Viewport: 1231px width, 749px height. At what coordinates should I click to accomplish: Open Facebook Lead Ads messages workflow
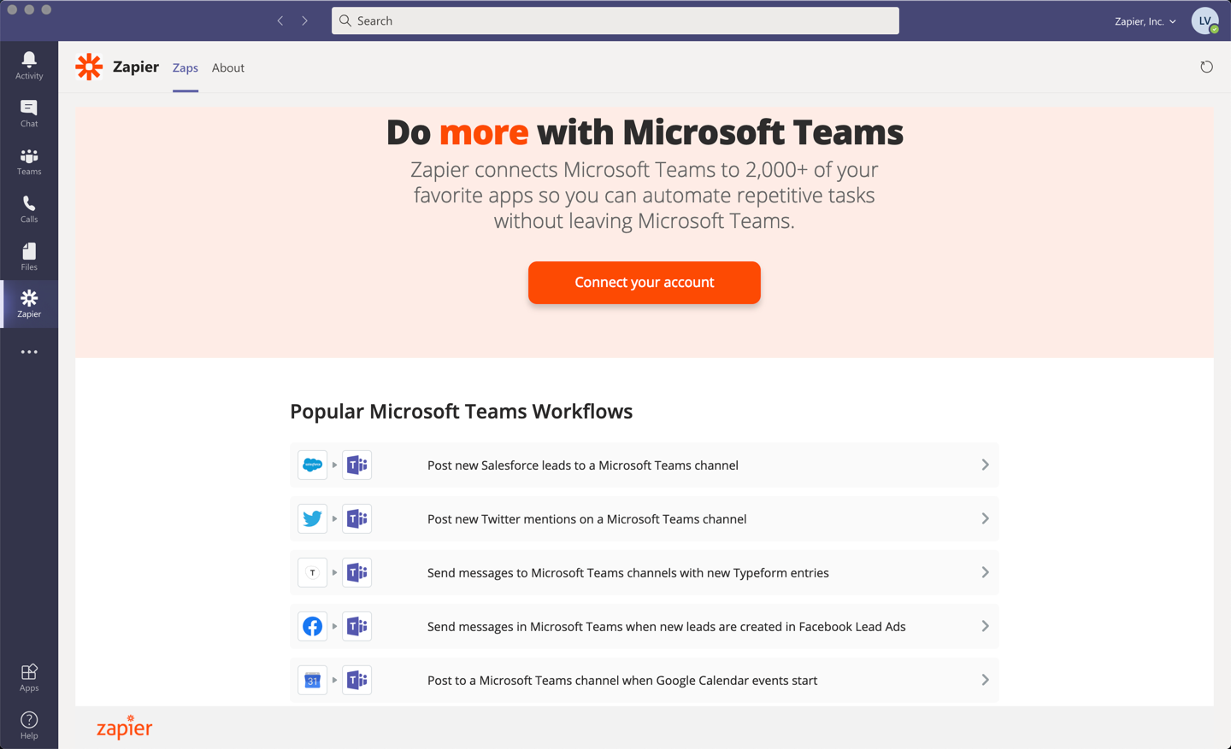click(x=645, y=627)
